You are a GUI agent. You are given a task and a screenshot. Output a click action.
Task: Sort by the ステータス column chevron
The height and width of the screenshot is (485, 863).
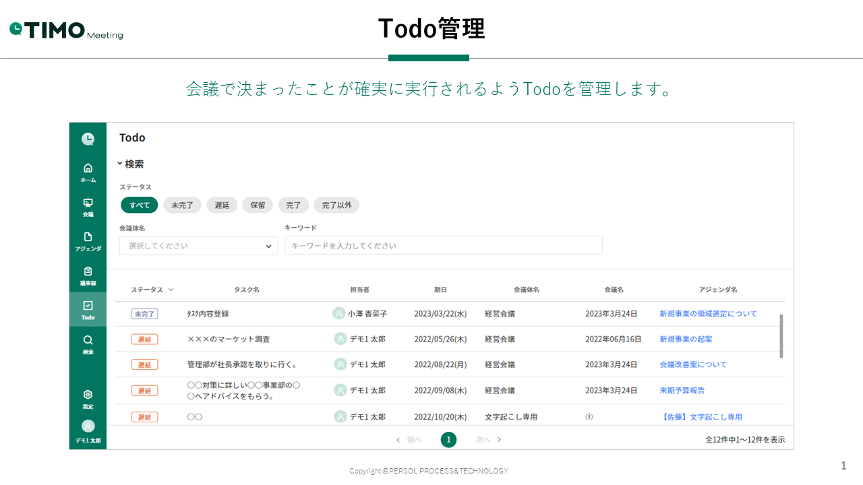click(x=171, y=290)
